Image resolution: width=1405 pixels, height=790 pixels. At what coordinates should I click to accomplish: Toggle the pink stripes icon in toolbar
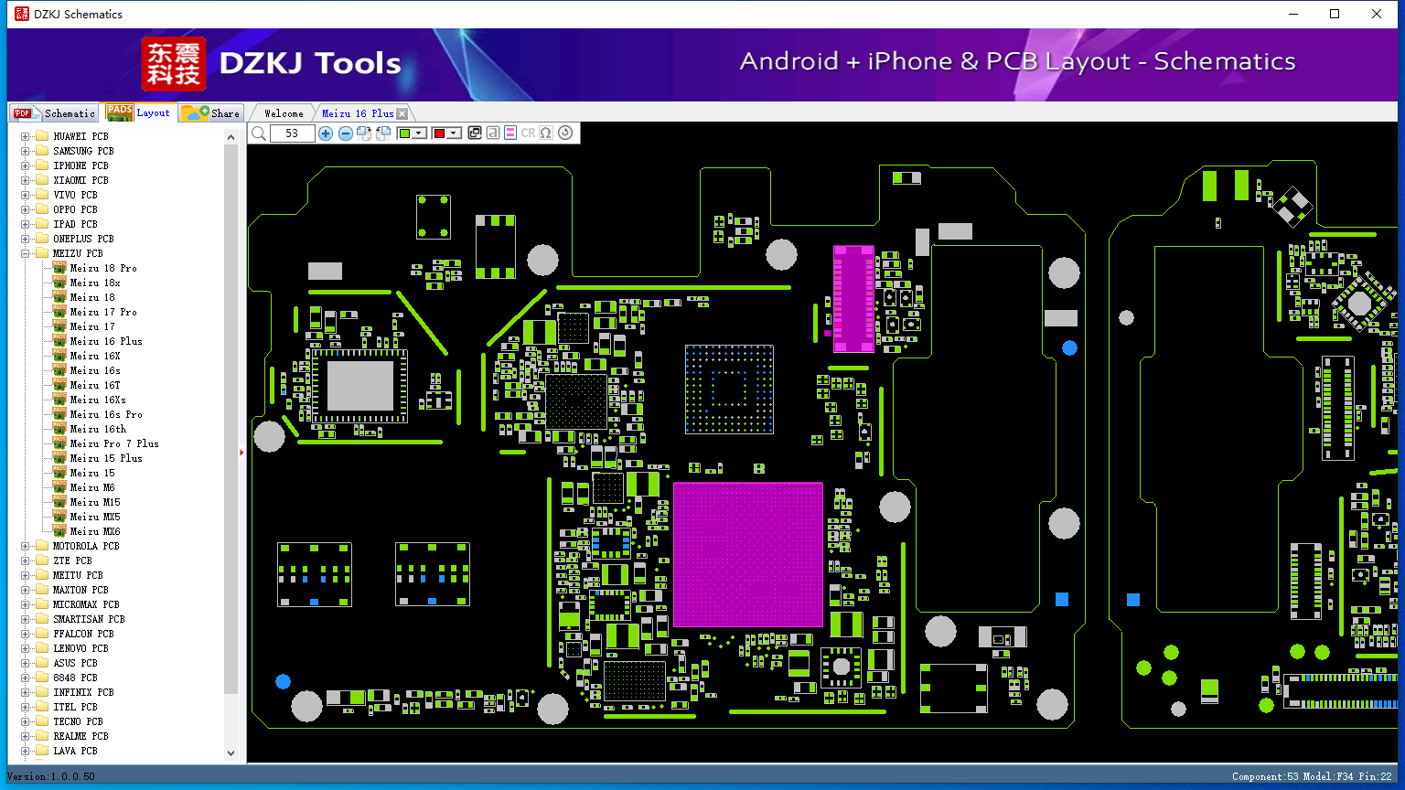510,133
